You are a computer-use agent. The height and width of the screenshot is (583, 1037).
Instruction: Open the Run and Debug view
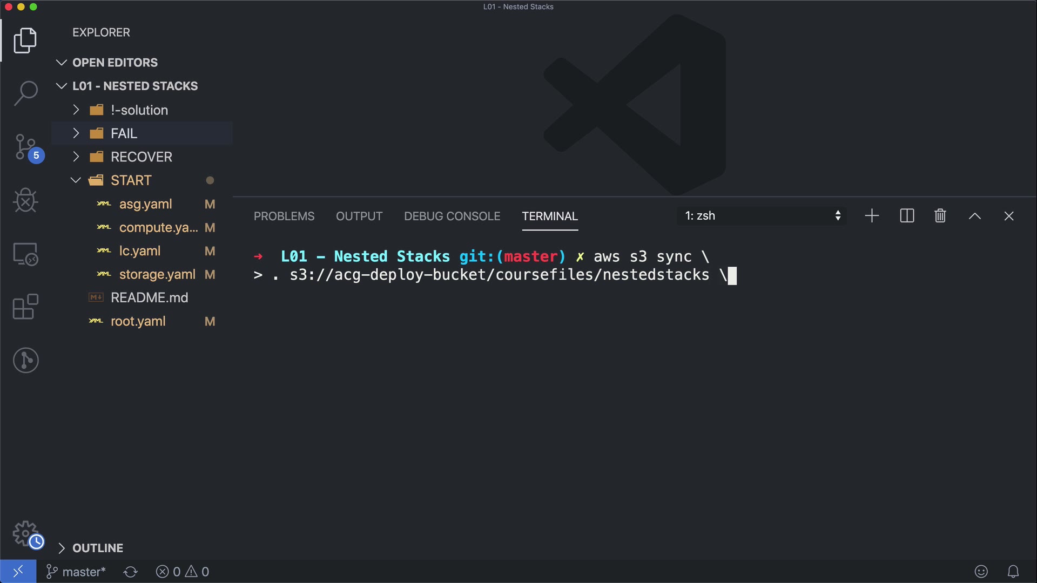click(x=25, y=200)
